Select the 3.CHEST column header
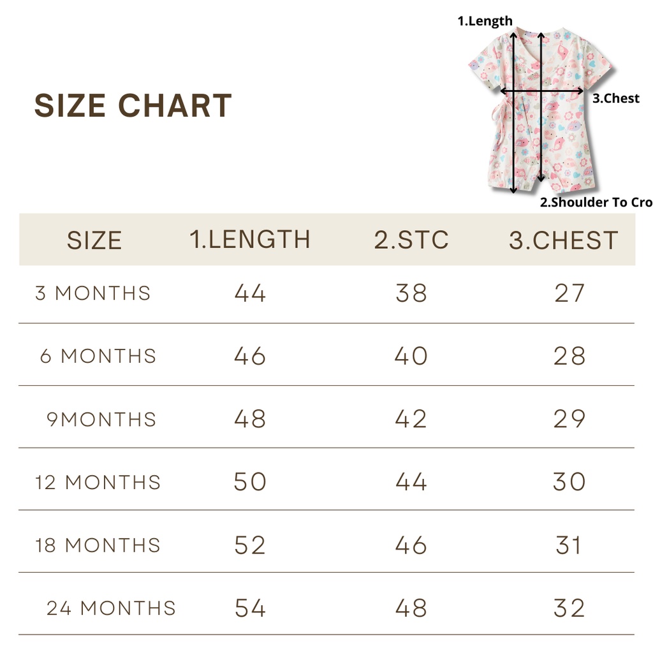 (x=564, y=240)
